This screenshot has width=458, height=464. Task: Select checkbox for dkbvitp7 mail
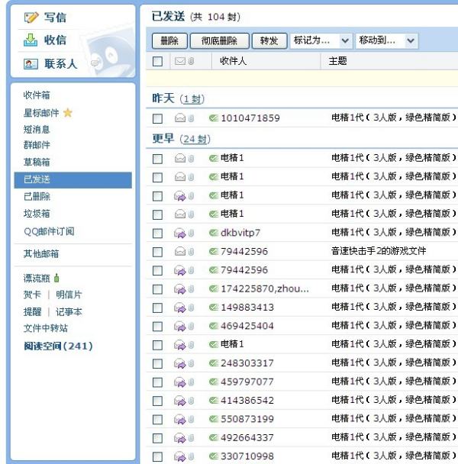[157, 233]
